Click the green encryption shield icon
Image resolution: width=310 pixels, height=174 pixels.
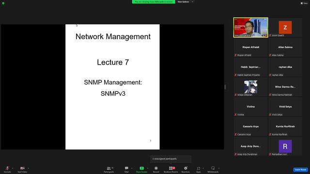coord(3,3)
